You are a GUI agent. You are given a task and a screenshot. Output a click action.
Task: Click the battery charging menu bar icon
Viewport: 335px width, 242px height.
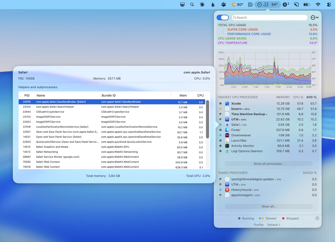pyautogui.click(x=307, y=4)
